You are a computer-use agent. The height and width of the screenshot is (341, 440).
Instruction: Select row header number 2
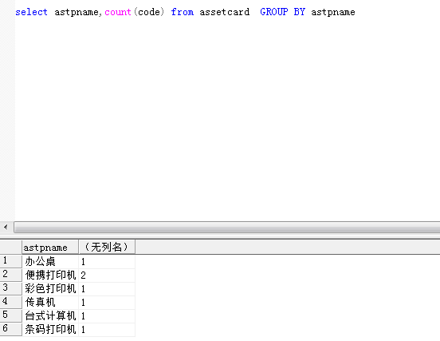pos(10,275)
